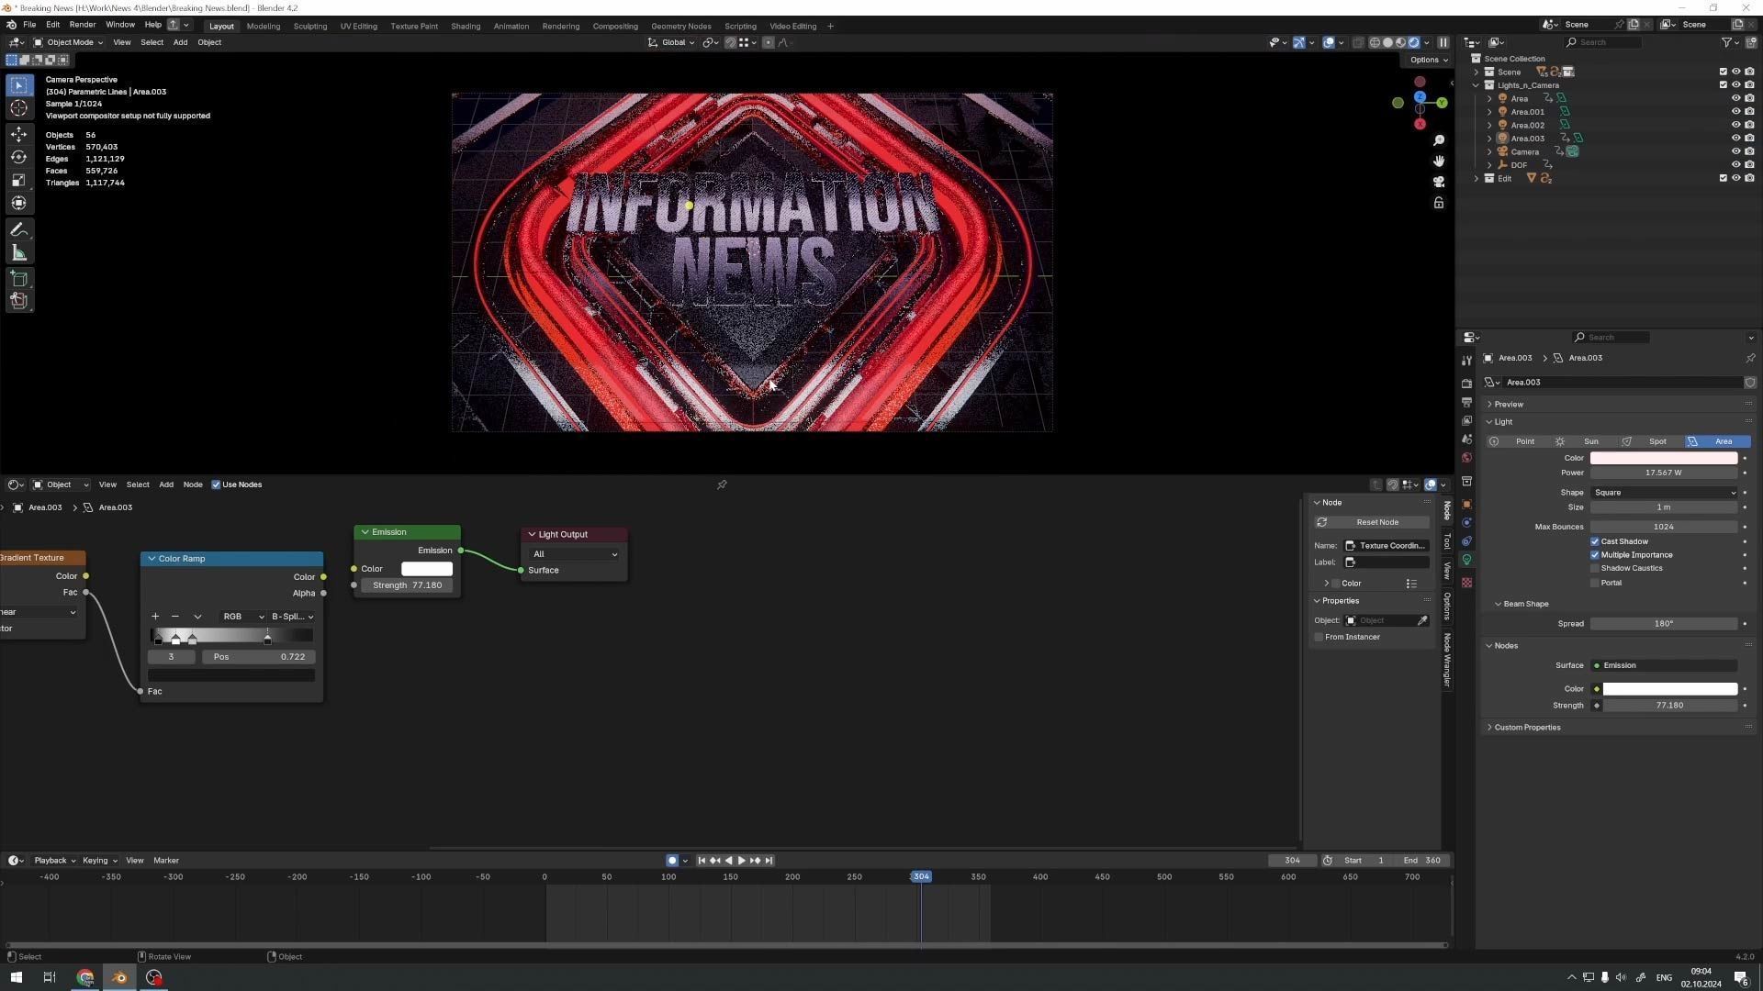Disable the Cast Shadow checkbox
Viewport: 1763px width, 991px height.
[x=1595, y=541]
